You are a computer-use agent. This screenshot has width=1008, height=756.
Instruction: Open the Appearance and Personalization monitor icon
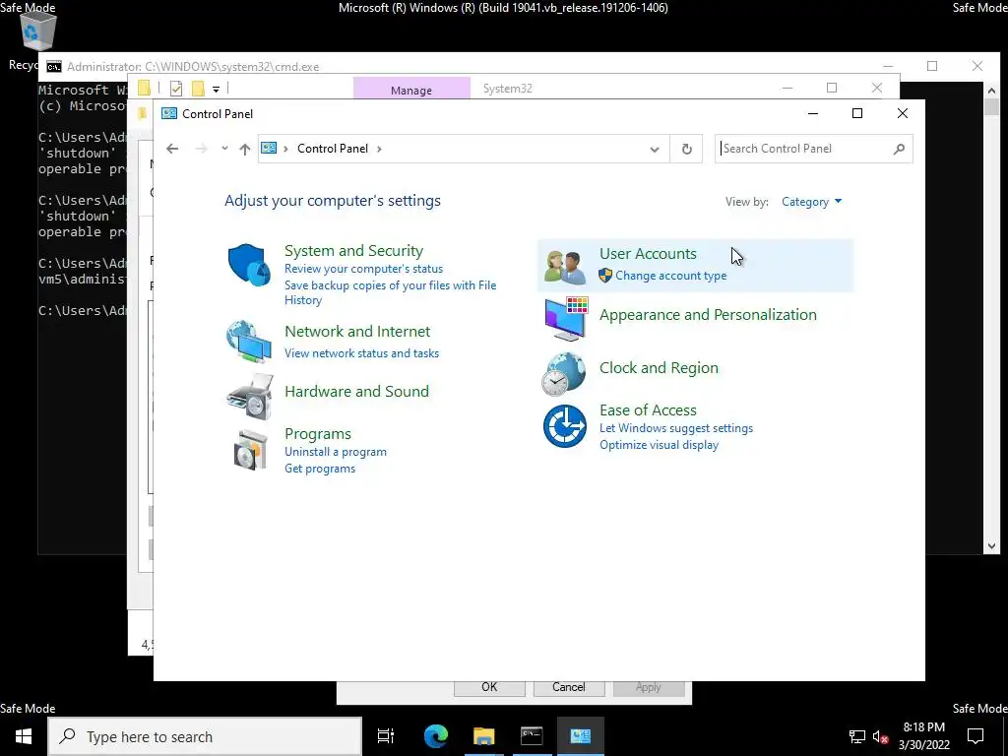(565, 319)
